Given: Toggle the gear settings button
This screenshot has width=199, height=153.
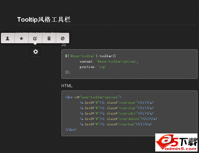Looking at the screenshot, I should click(x=35, y=52).
